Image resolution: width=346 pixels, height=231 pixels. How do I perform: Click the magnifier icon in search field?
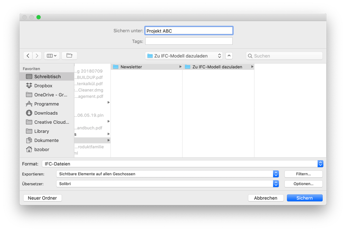250,56
